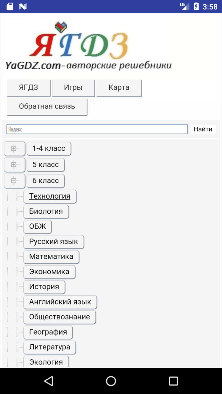Open recent apps square button
The image size is (222, 394).
point(173,381)
